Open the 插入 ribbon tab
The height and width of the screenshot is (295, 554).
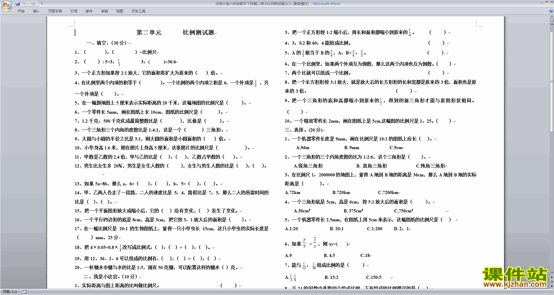tap(36, 11)
